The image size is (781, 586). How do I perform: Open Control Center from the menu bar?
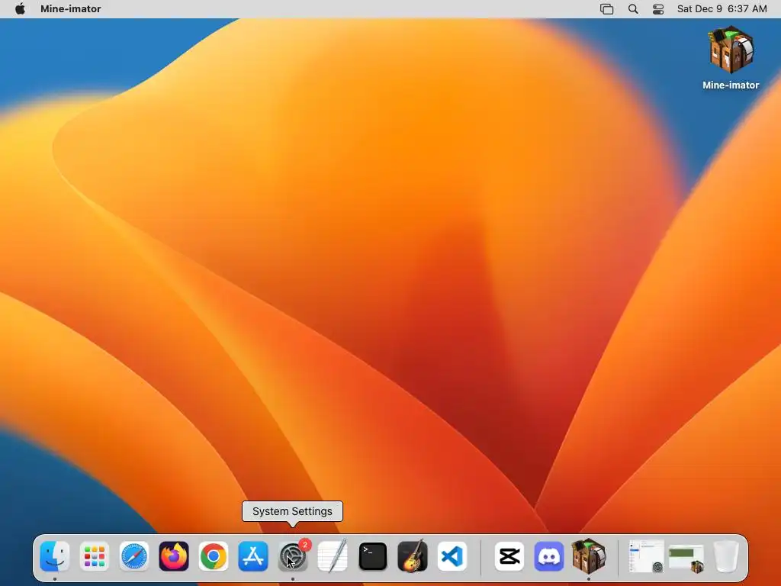pos(658,9)
